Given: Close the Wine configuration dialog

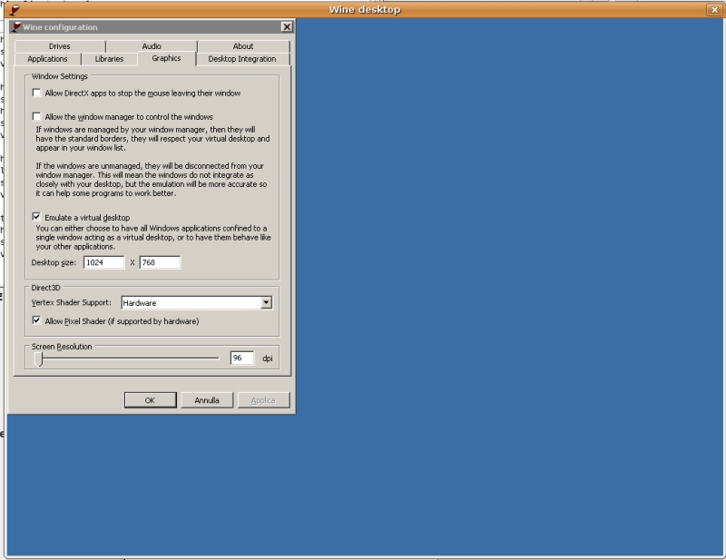Looking at the screenshot, I should pyautogui.click(x=287, y=27).
